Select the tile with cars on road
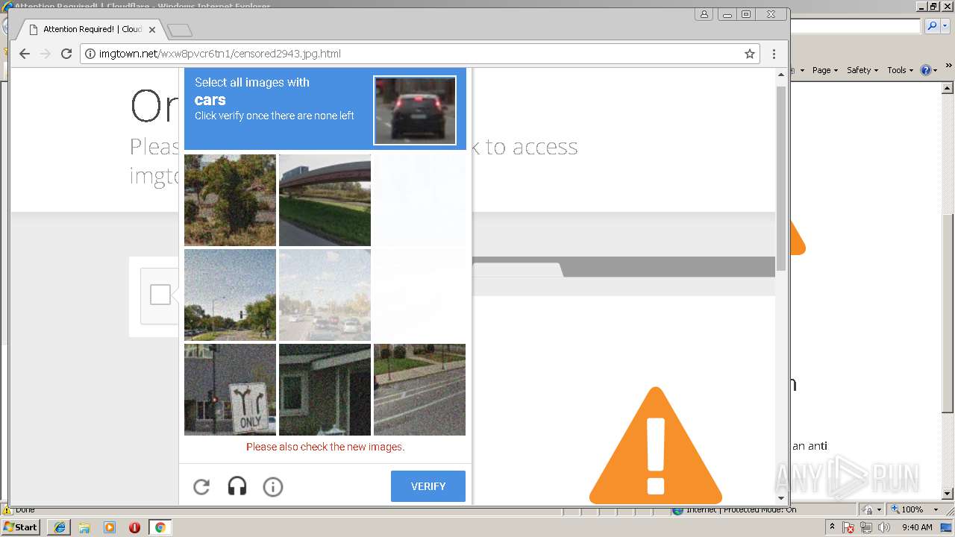 click(x=325, y=295)
